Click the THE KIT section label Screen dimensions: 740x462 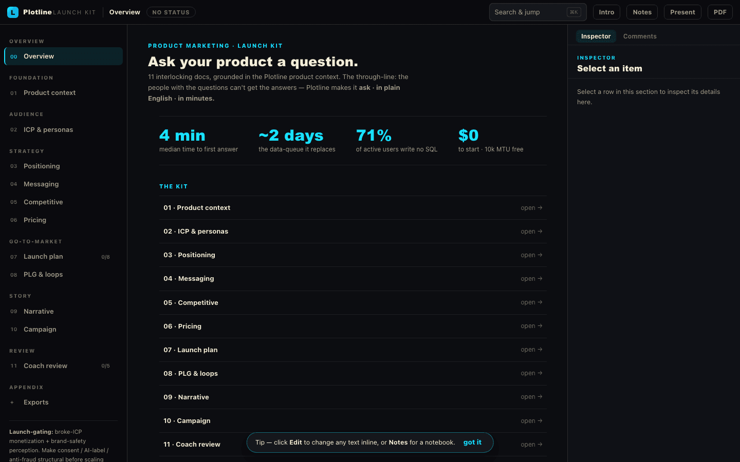click(173, 187)
